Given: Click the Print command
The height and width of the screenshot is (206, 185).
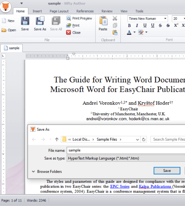Looking at the screenshot, I should pos(73,25).
